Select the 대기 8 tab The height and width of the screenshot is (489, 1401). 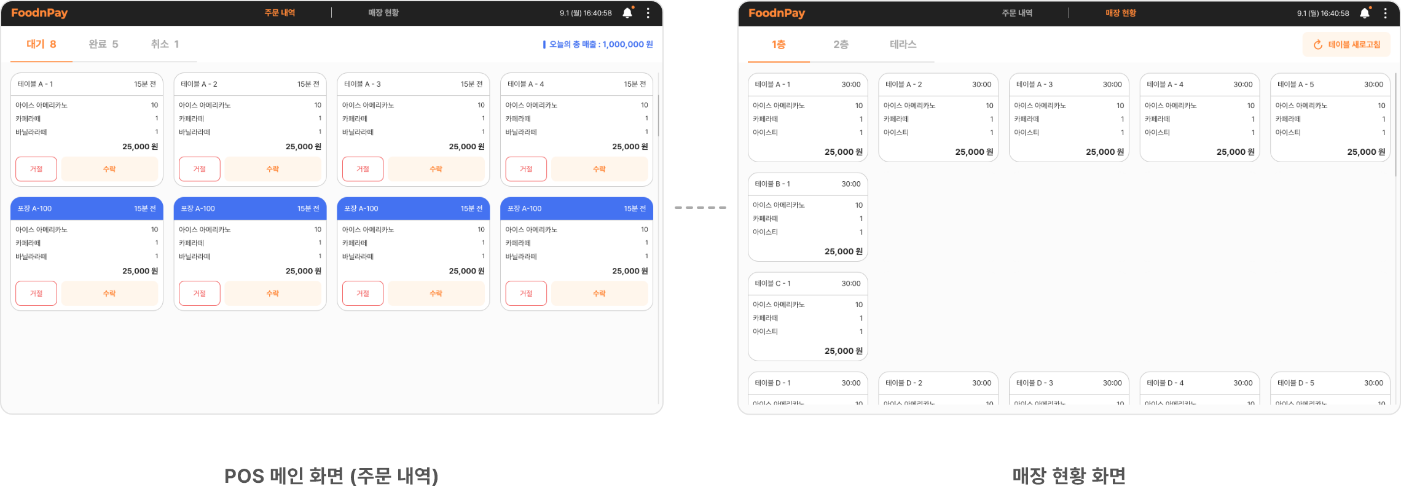pyautogui.click(x=41, y=44)
